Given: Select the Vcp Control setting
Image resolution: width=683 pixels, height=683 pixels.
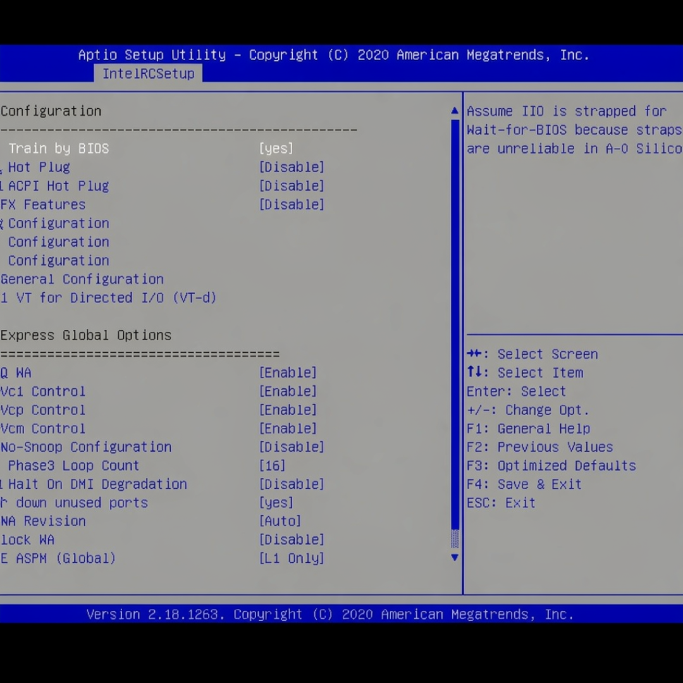Looking at the screenshot, I should tap(43, 410).
